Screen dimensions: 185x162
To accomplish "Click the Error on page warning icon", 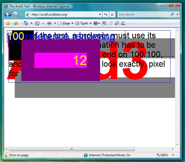I will click(x=6, y=155).
